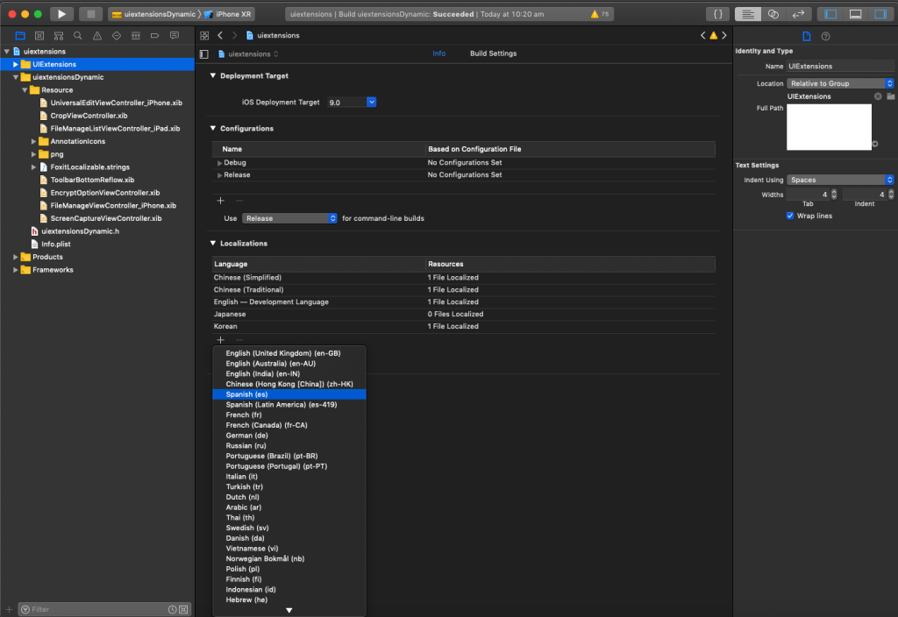Switch to the Info tab
This screenshot has width=898, height=617.
[438, 53]
